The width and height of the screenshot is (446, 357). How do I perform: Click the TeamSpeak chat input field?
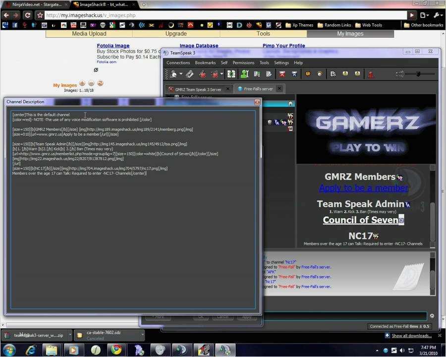point(344,316)
